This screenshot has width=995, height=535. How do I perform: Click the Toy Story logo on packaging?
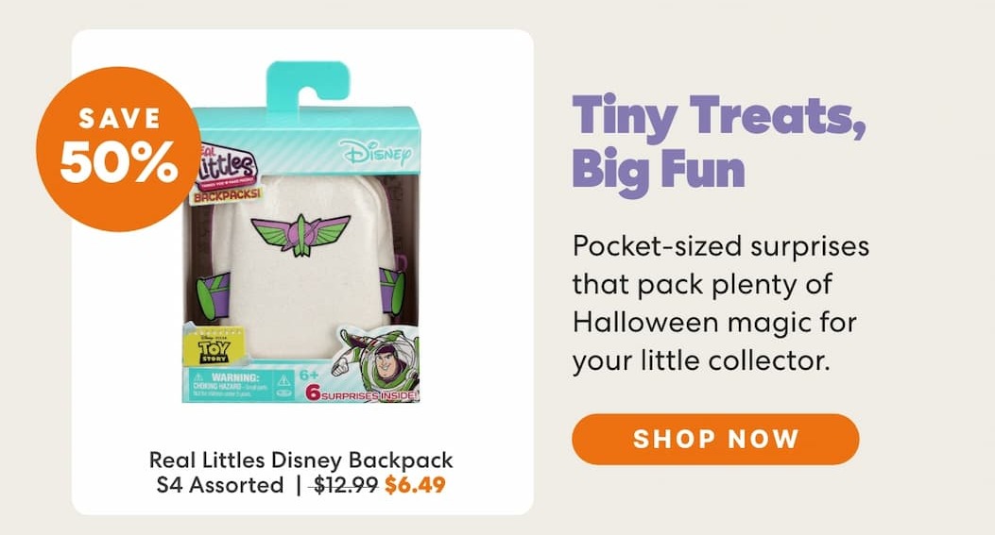(214, 347)
